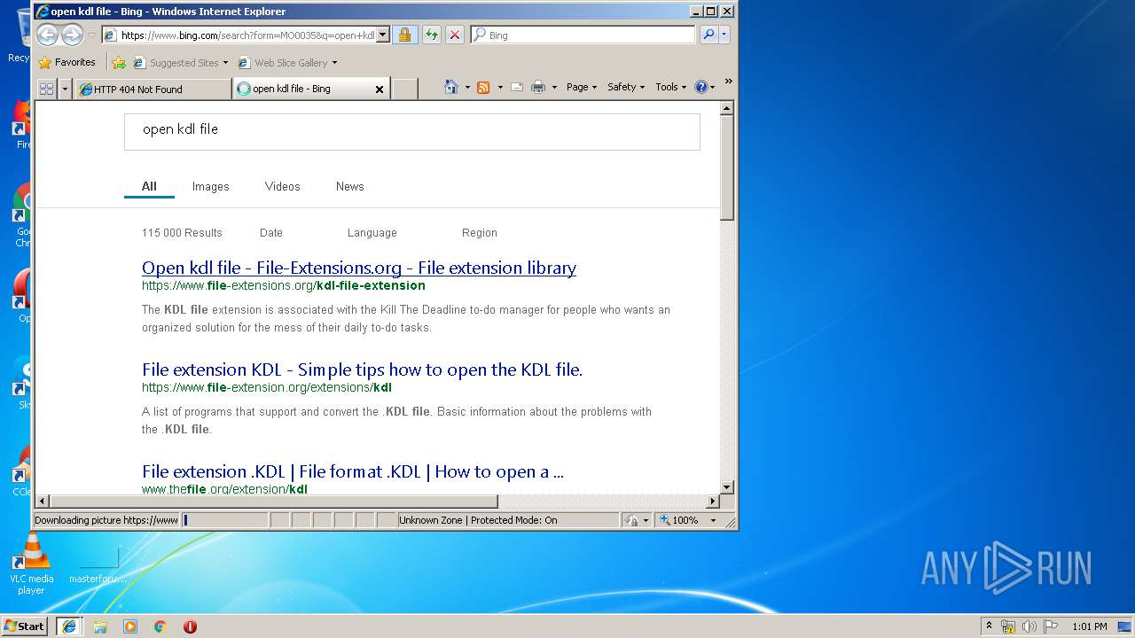Open Chrome from the taskbar
This screenshot has height=638, width=1135.
pos(160,626)
